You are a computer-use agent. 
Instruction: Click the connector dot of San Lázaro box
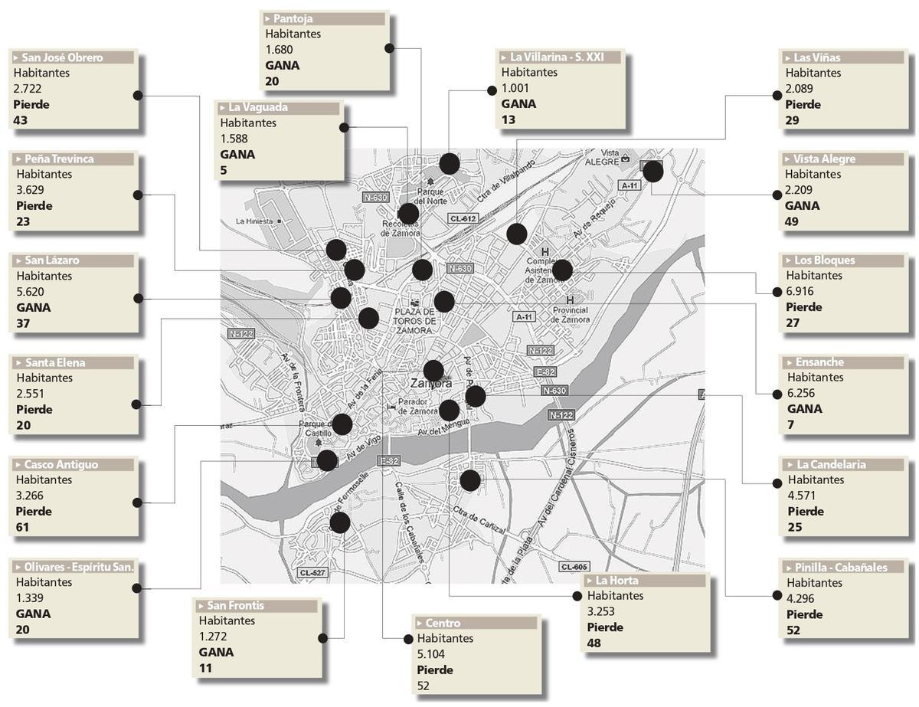137,298
